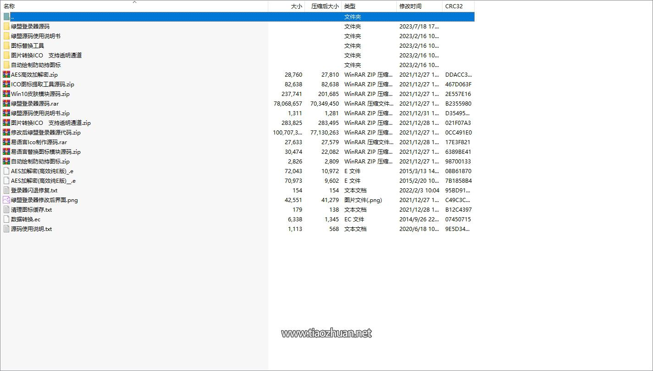Click the 压缩后大小 column header
Viewport: 653px width, 371px height.
pyautogui.click(x=325, y=6)
